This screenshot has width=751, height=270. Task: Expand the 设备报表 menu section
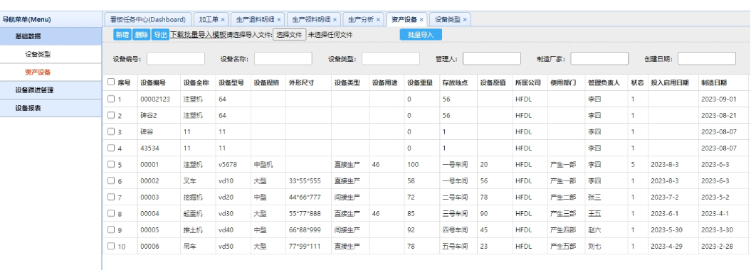point(51,108)
